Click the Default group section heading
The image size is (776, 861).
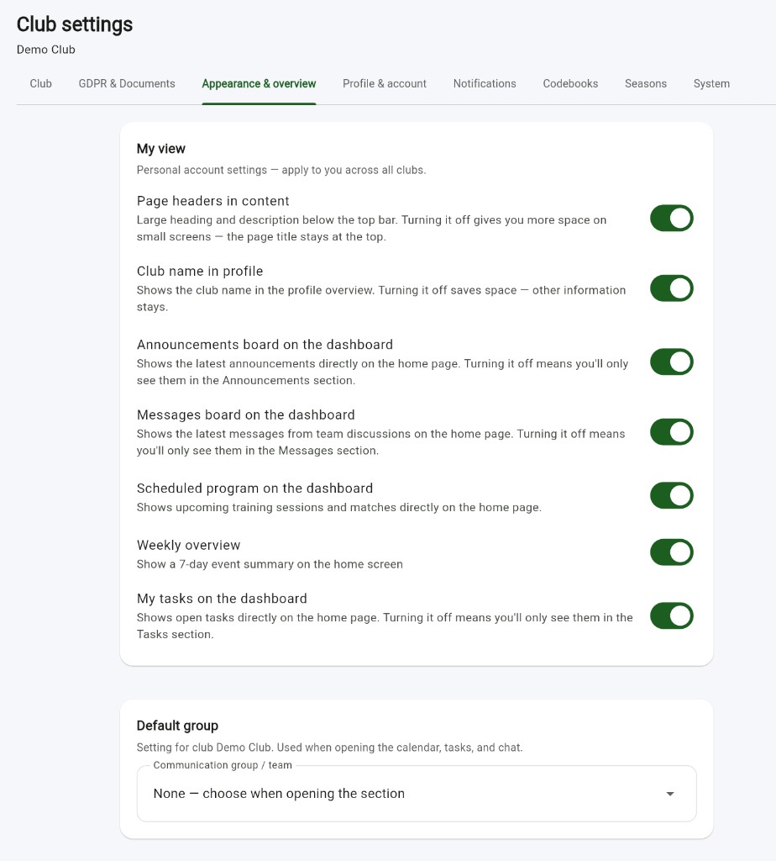click(177, 726)
